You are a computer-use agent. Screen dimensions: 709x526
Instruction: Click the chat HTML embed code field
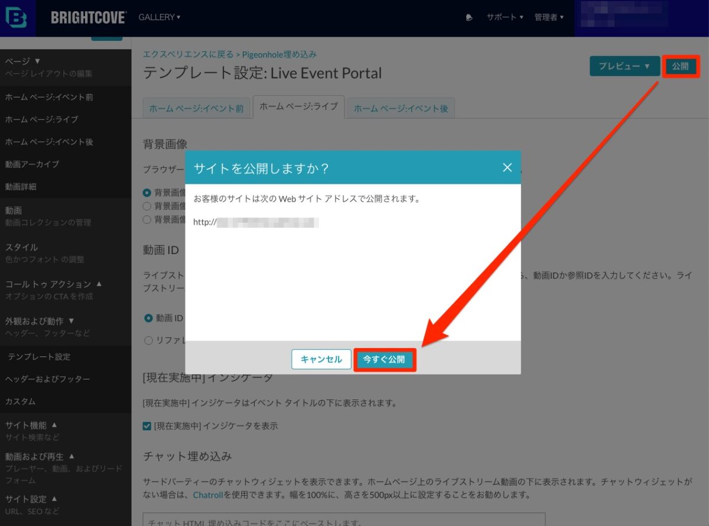coord(344,520)
